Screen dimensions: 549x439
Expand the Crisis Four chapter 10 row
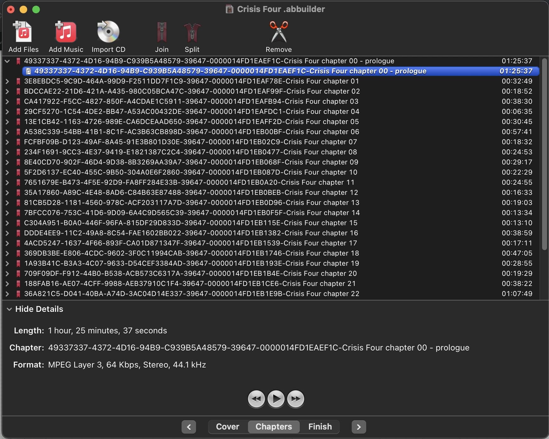7,172
